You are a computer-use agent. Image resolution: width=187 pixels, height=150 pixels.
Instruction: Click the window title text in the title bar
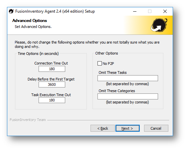pos(55,11)
